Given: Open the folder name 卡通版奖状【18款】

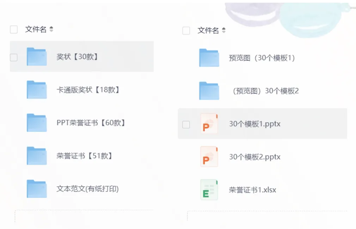Looking at the screenshot, I should tap(88, 90).
